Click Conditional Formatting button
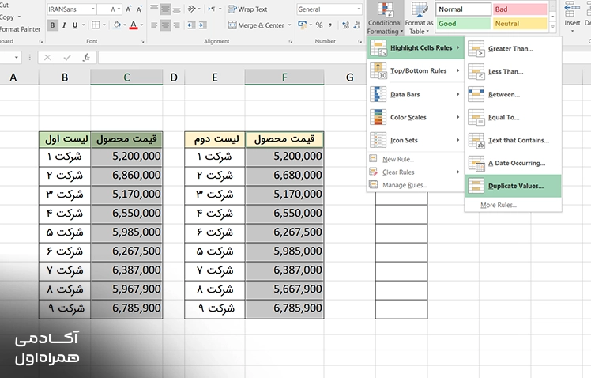 [385, 17]
